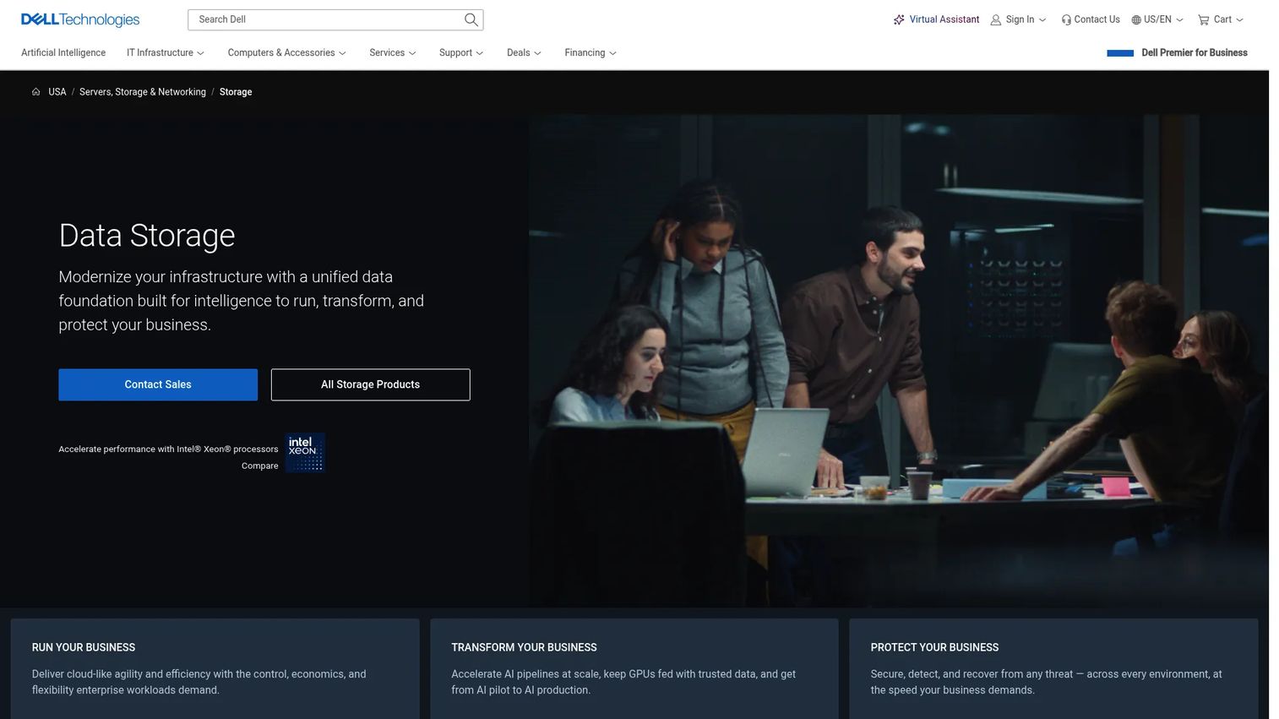This screenshot has height=719, width=1279.
Task: Click the Dell Technologies logo
Action: (x=80, y=19)
